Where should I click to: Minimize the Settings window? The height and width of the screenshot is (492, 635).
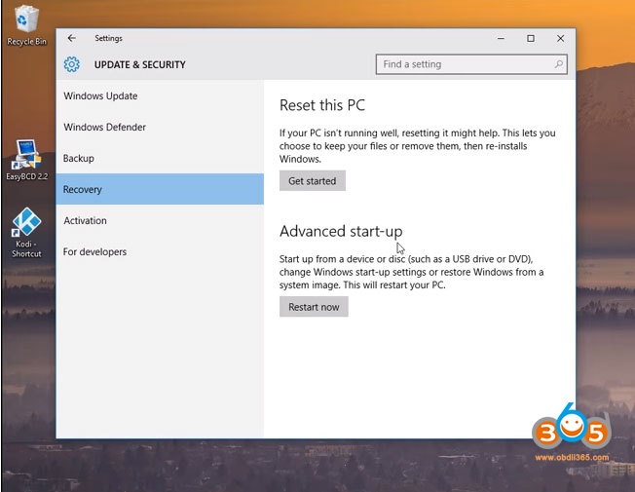click(x=501, y=39)
